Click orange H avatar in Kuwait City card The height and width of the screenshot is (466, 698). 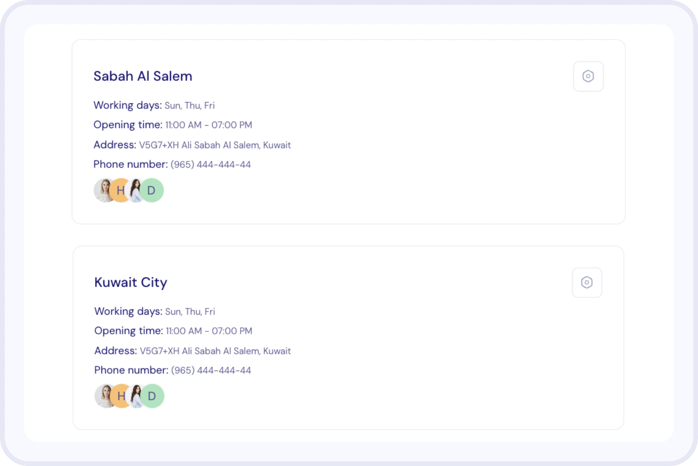[x=120, y=396]
